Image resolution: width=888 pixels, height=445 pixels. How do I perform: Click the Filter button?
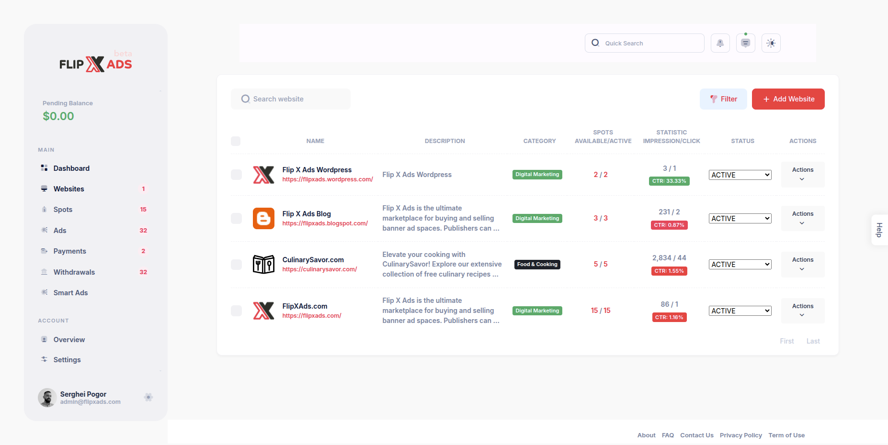pos(723,99)
